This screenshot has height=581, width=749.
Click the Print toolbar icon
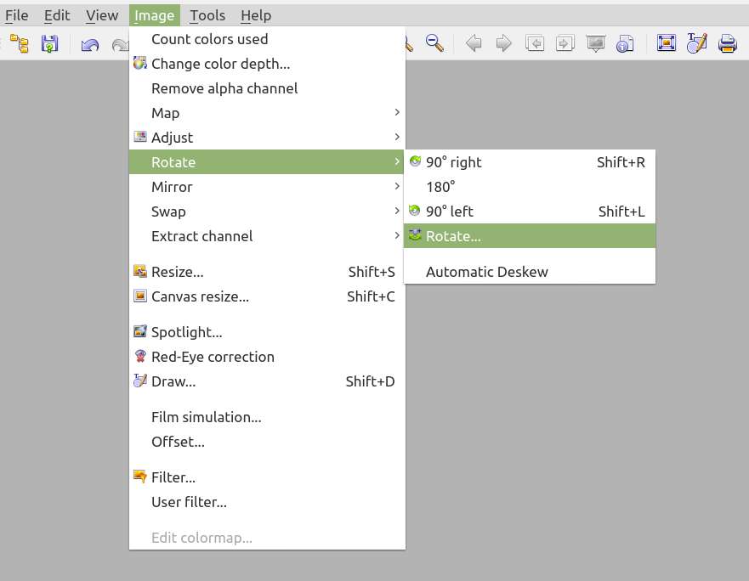[728, 43]
